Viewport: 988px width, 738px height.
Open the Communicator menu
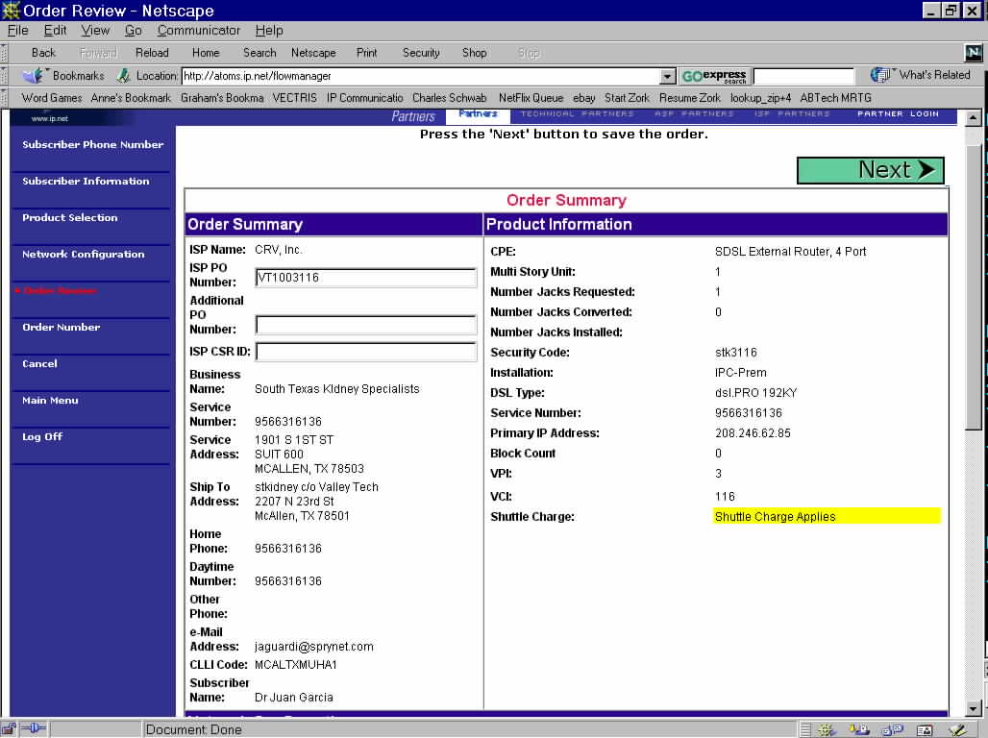coord(199,30)
